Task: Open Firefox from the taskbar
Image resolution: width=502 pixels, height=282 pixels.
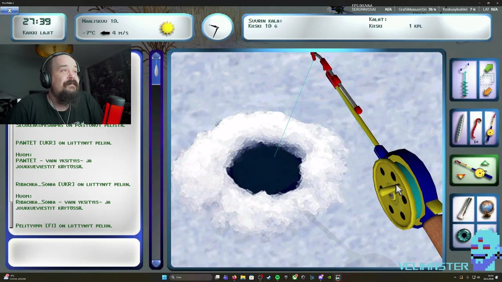Action: [235, 277]
